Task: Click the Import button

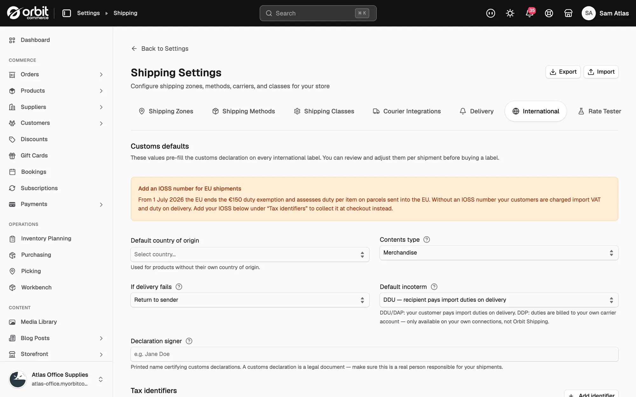Action: coord(601,72)
